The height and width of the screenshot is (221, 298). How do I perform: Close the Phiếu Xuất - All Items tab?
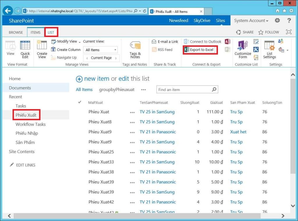(x=201, y=11)
